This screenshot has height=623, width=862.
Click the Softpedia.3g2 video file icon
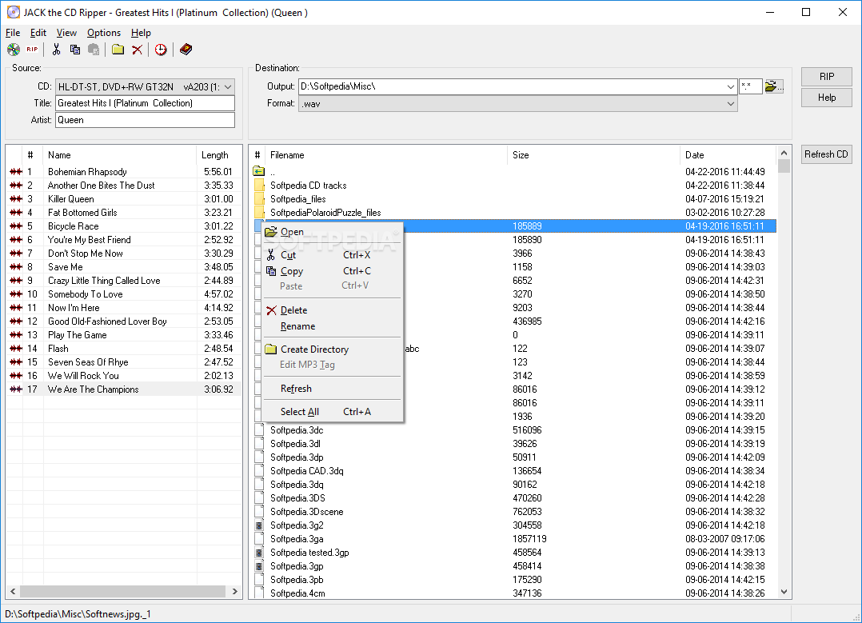pyautogui.click(x=259, y=525)
